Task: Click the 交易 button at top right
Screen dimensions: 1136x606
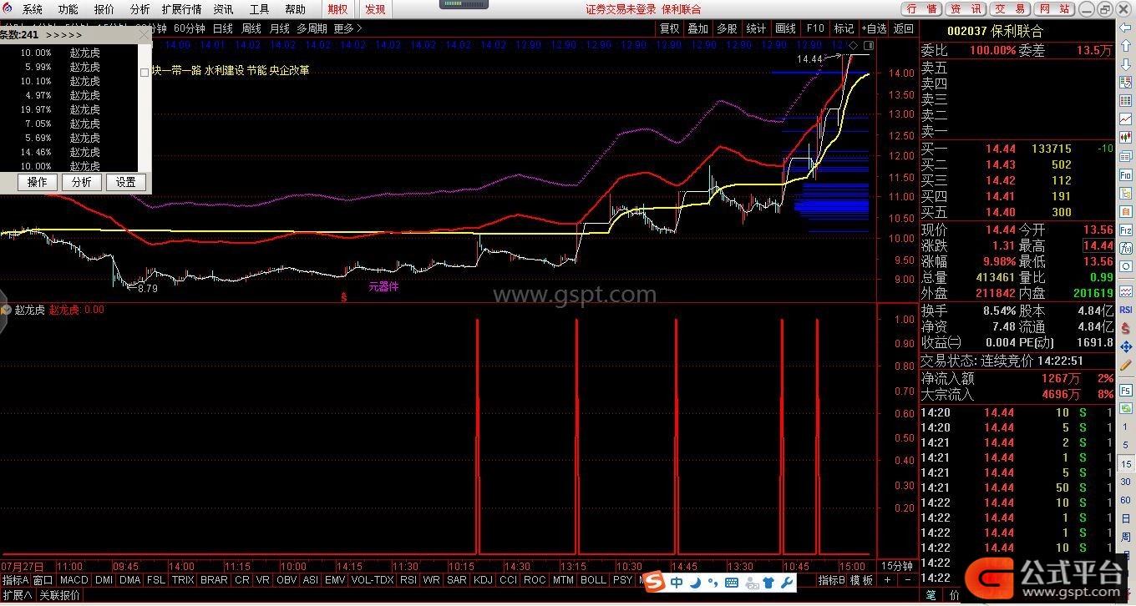Action: point(1011,9)
